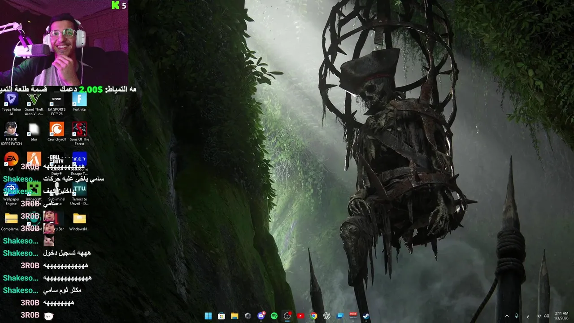Click the Terrors to Unveil icon
The image size is (574, 323).
point(79,194)
